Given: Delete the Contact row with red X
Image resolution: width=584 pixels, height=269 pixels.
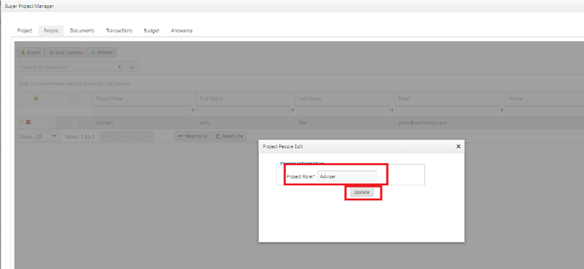Looking at the screenshot, I should pyautogui.click(x=28, y=122).
